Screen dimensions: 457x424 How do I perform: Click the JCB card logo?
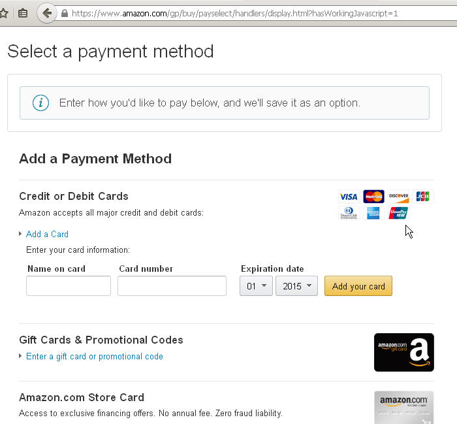tap(423, 197)
